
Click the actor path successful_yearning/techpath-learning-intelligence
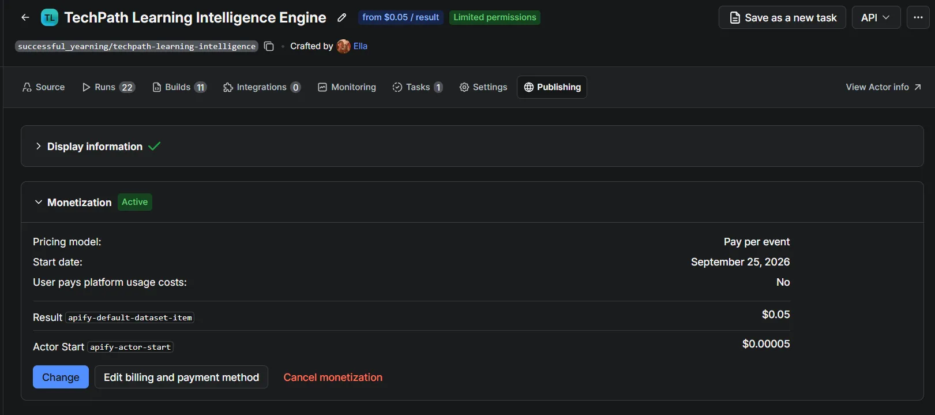click(137, 46)
